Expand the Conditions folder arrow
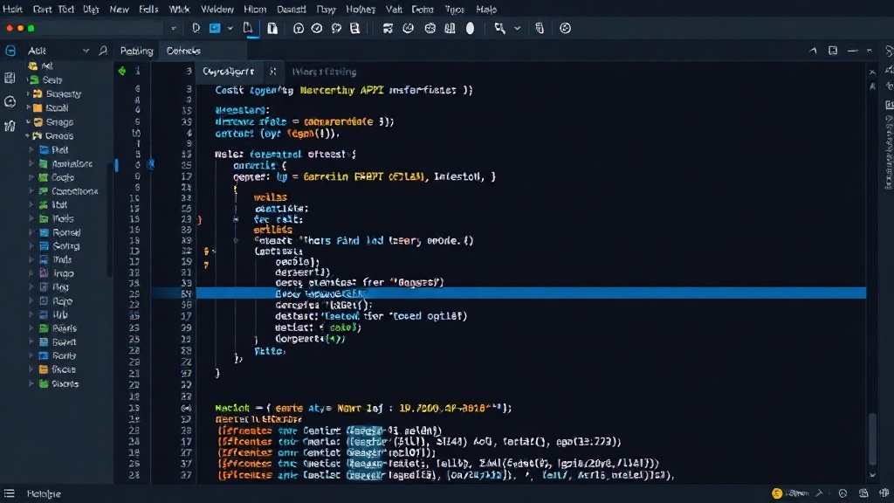 31,191
